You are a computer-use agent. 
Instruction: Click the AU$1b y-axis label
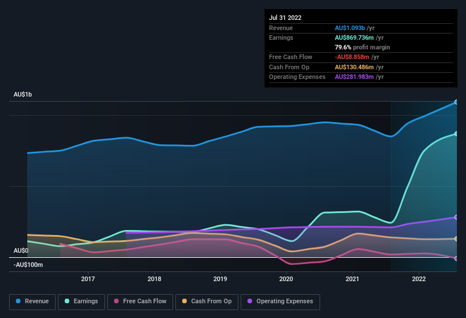click(23, 94)
